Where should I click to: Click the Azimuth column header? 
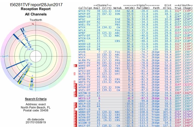coord(183,5)
